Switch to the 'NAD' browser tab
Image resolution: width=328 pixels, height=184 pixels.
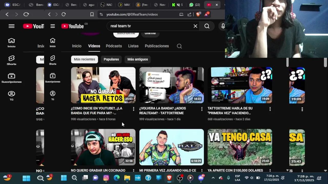106,5
